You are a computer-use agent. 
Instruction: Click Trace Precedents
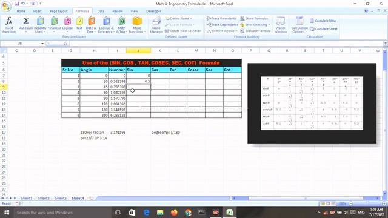click(221, 19)
